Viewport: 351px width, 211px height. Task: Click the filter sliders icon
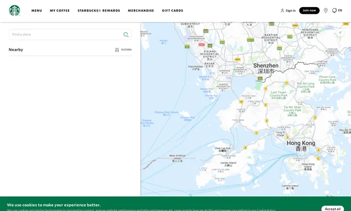117,50
